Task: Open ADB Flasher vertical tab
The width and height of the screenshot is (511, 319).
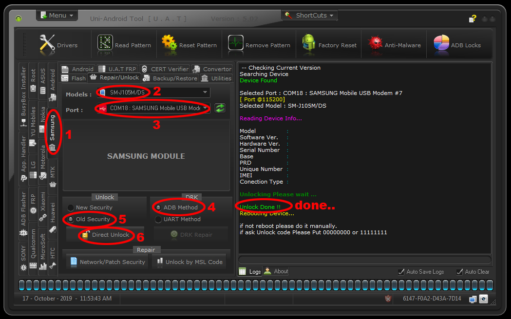Action: point(23,214)
